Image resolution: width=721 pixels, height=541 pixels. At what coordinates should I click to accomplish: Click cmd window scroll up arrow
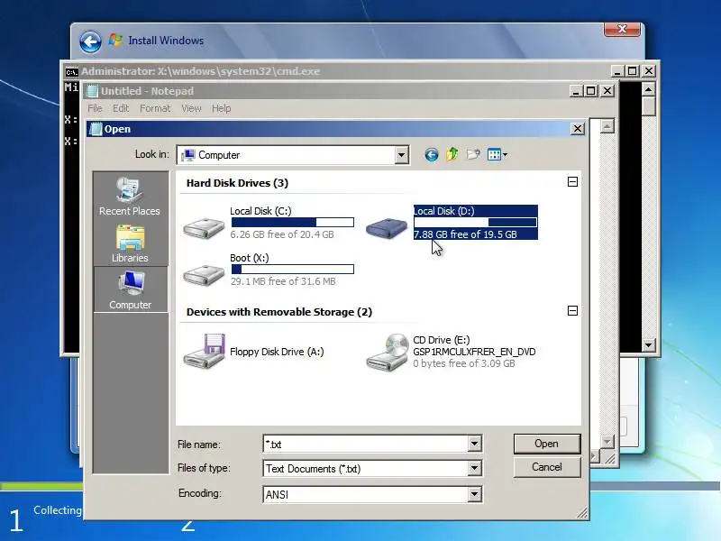click(648, 88)
